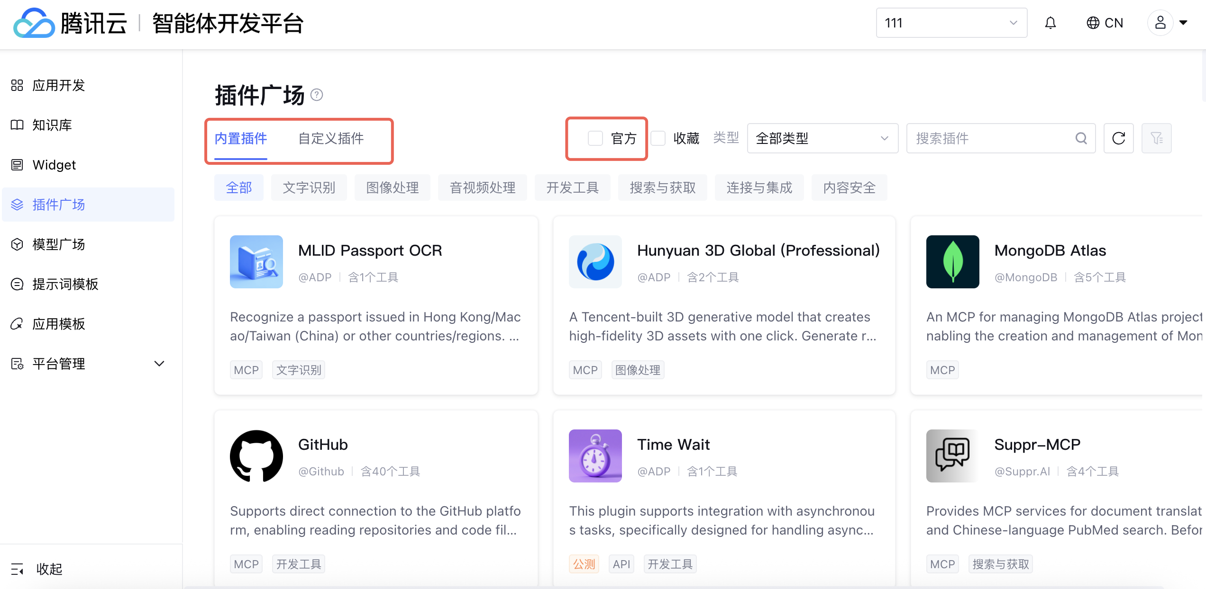
Task: Switch to the 自定义插件 tab
Action: point(331,138)
